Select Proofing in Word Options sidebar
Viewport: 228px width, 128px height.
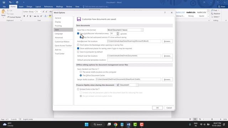click(x=63, y=26)
